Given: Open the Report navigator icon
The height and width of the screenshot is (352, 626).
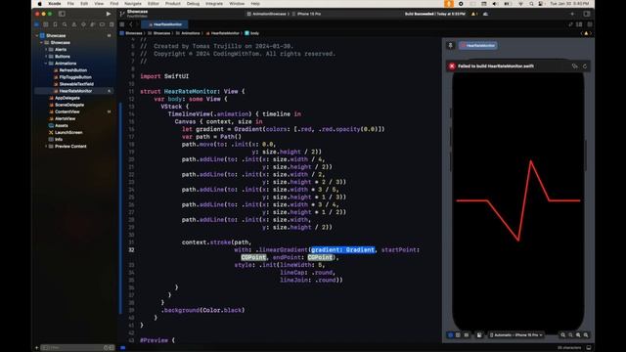Looking at the screenshot, I should point(112,24).
